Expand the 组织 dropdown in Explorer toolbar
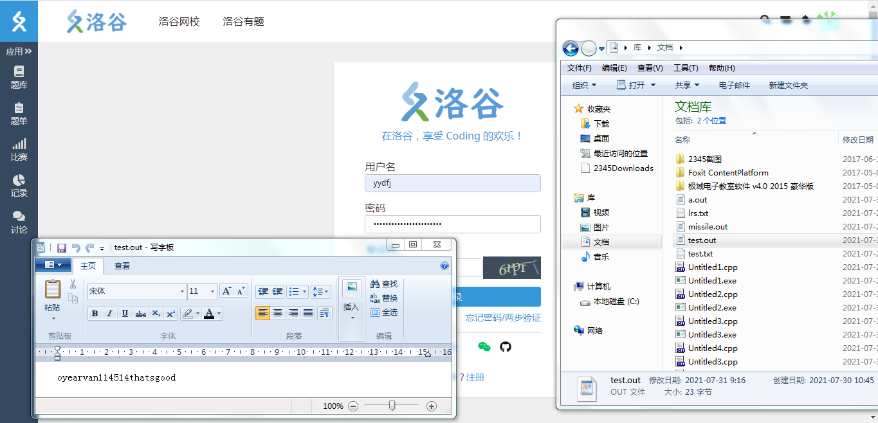878x423 pixels. click(582, 84)
